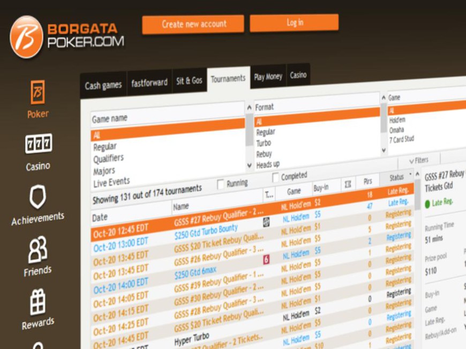The width and height of the screenshot is (466, 349).
Task: Click the green Late Reg. status dot
Action: coord(427,204)
